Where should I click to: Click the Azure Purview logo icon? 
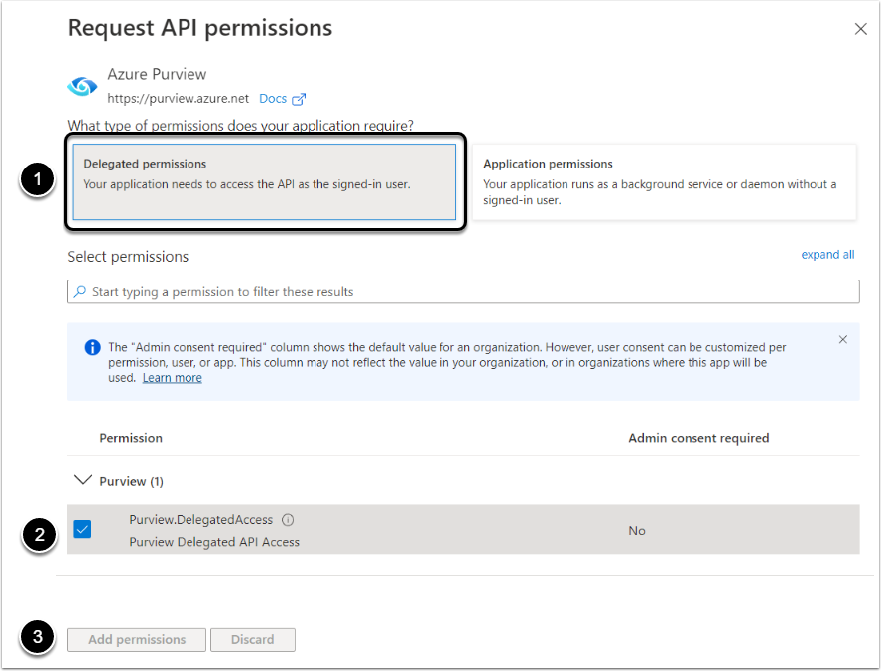tap(82, 86)
